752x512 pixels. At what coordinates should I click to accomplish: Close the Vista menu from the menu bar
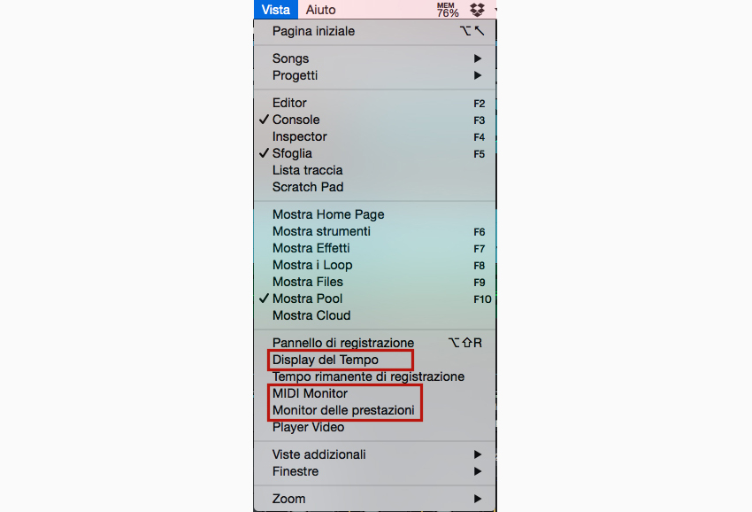tap(276, 10)
